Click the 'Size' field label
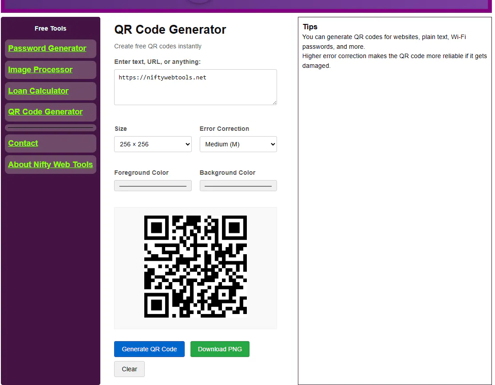This screenshot has height=385, width=495. pyautogui.click(x=121, y=129)
